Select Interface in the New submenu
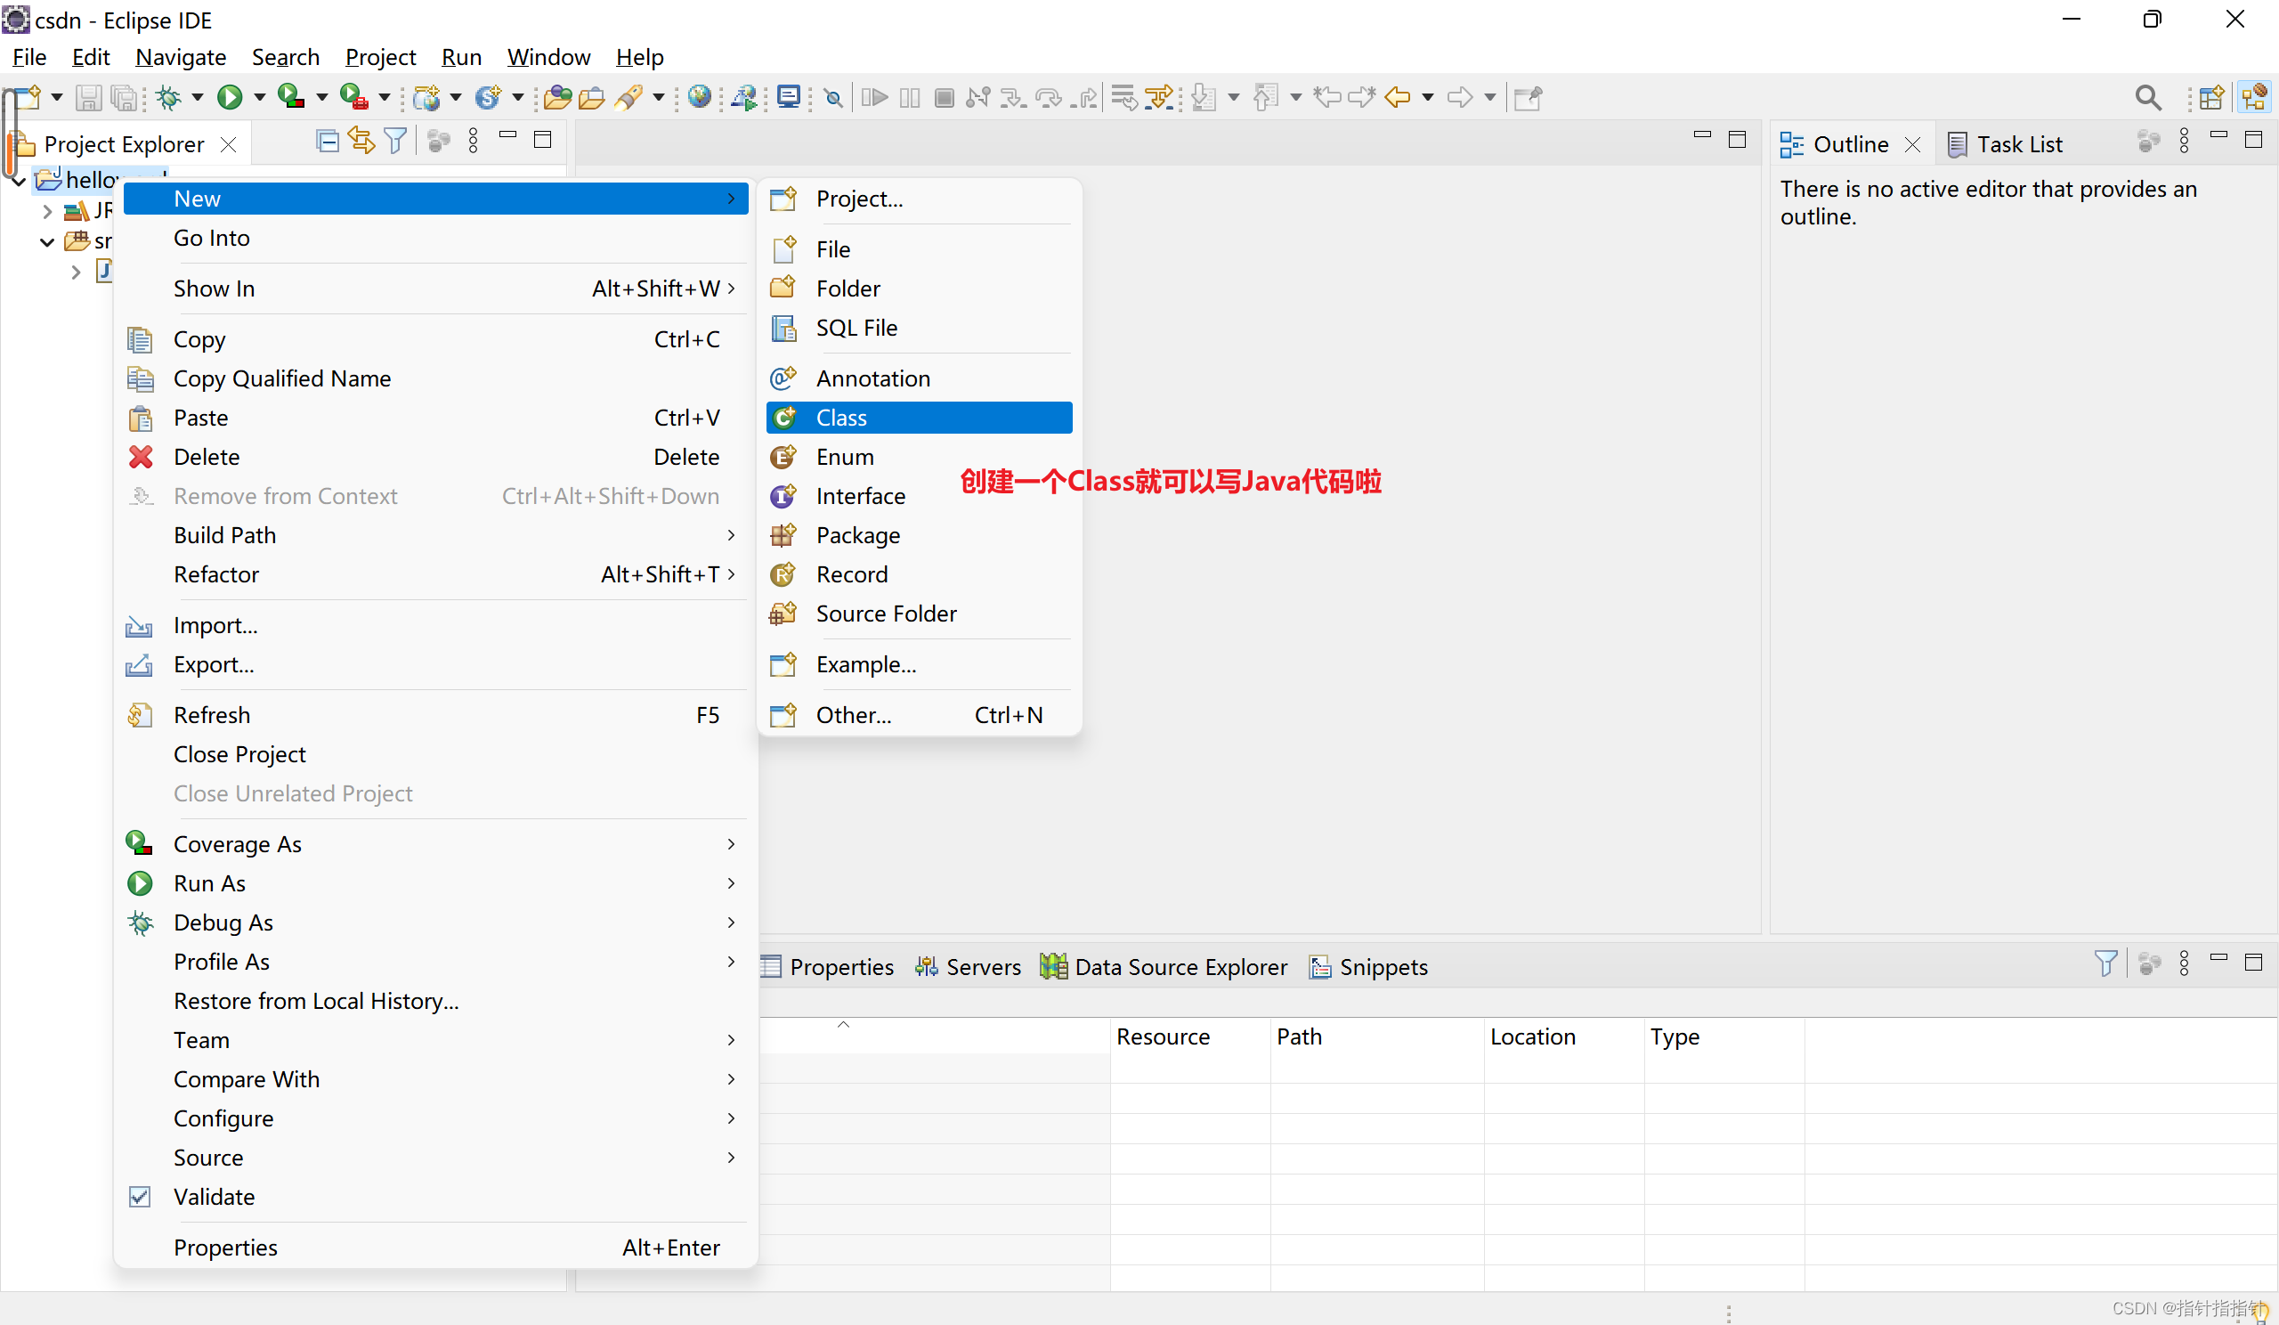Screen dimensions: 2279x1325 point(919,497)
